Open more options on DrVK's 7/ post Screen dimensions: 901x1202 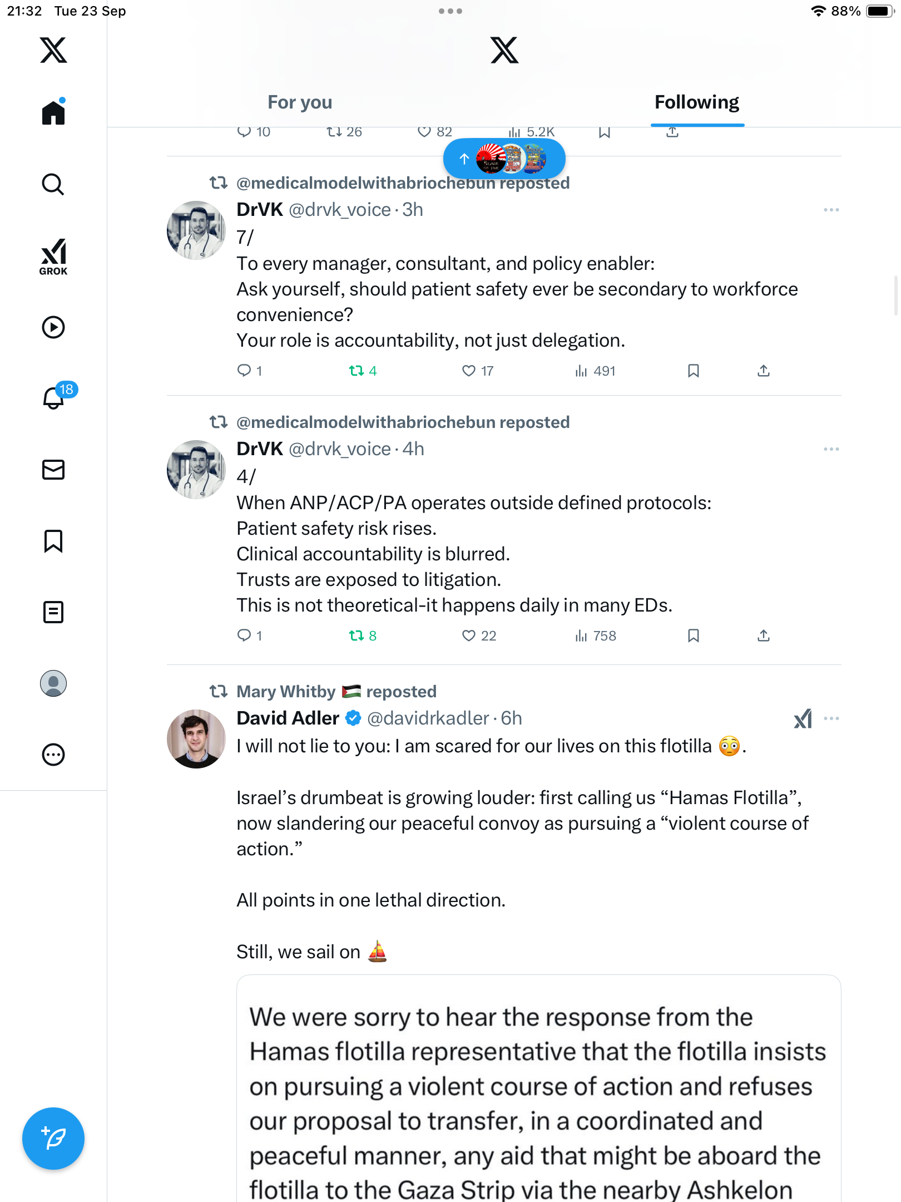click(831, 210)
